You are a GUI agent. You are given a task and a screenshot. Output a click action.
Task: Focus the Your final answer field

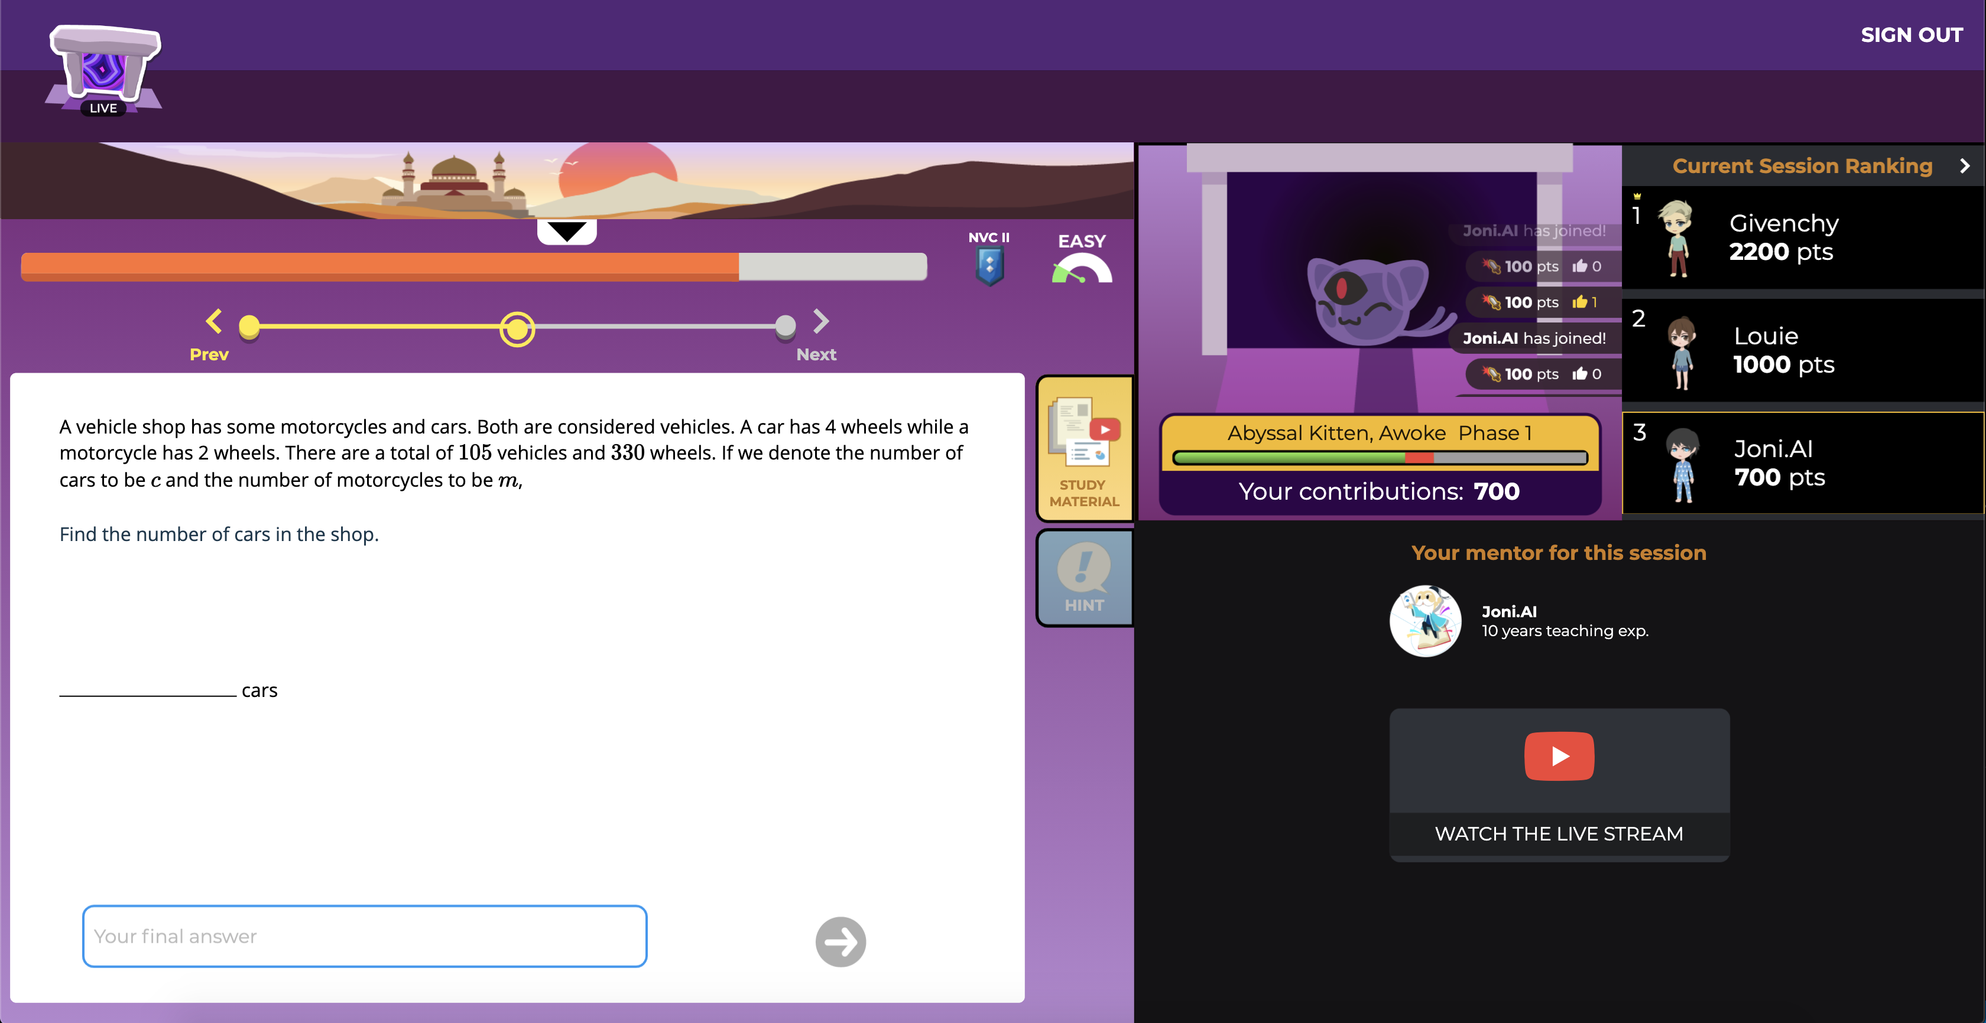[x=364, y=936]
